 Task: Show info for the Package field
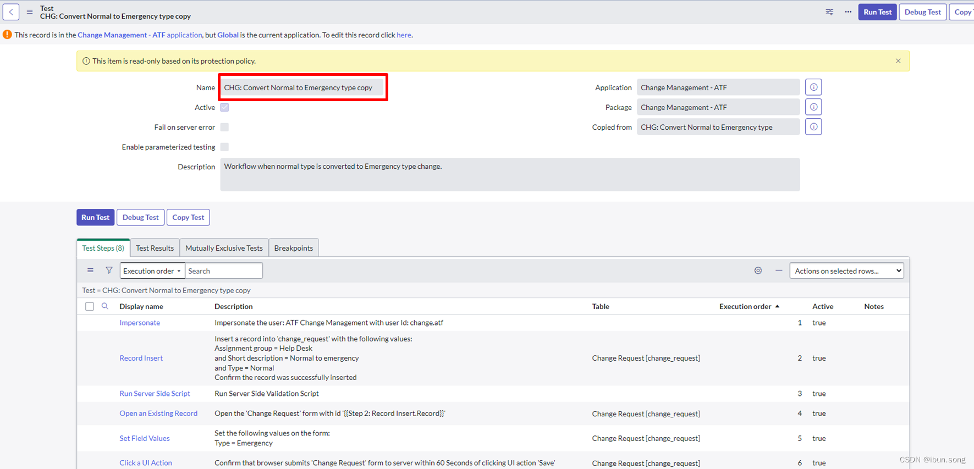[813, 107]
